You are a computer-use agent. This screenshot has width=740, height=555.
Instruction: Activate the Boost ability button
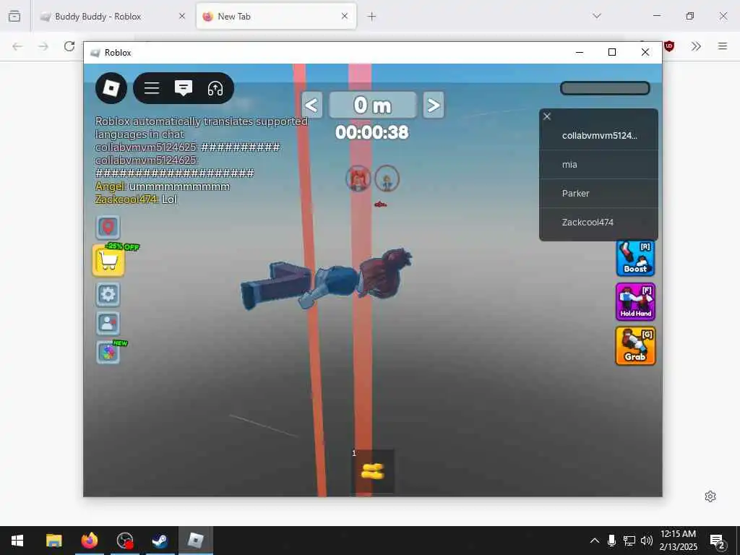point(635,258)
